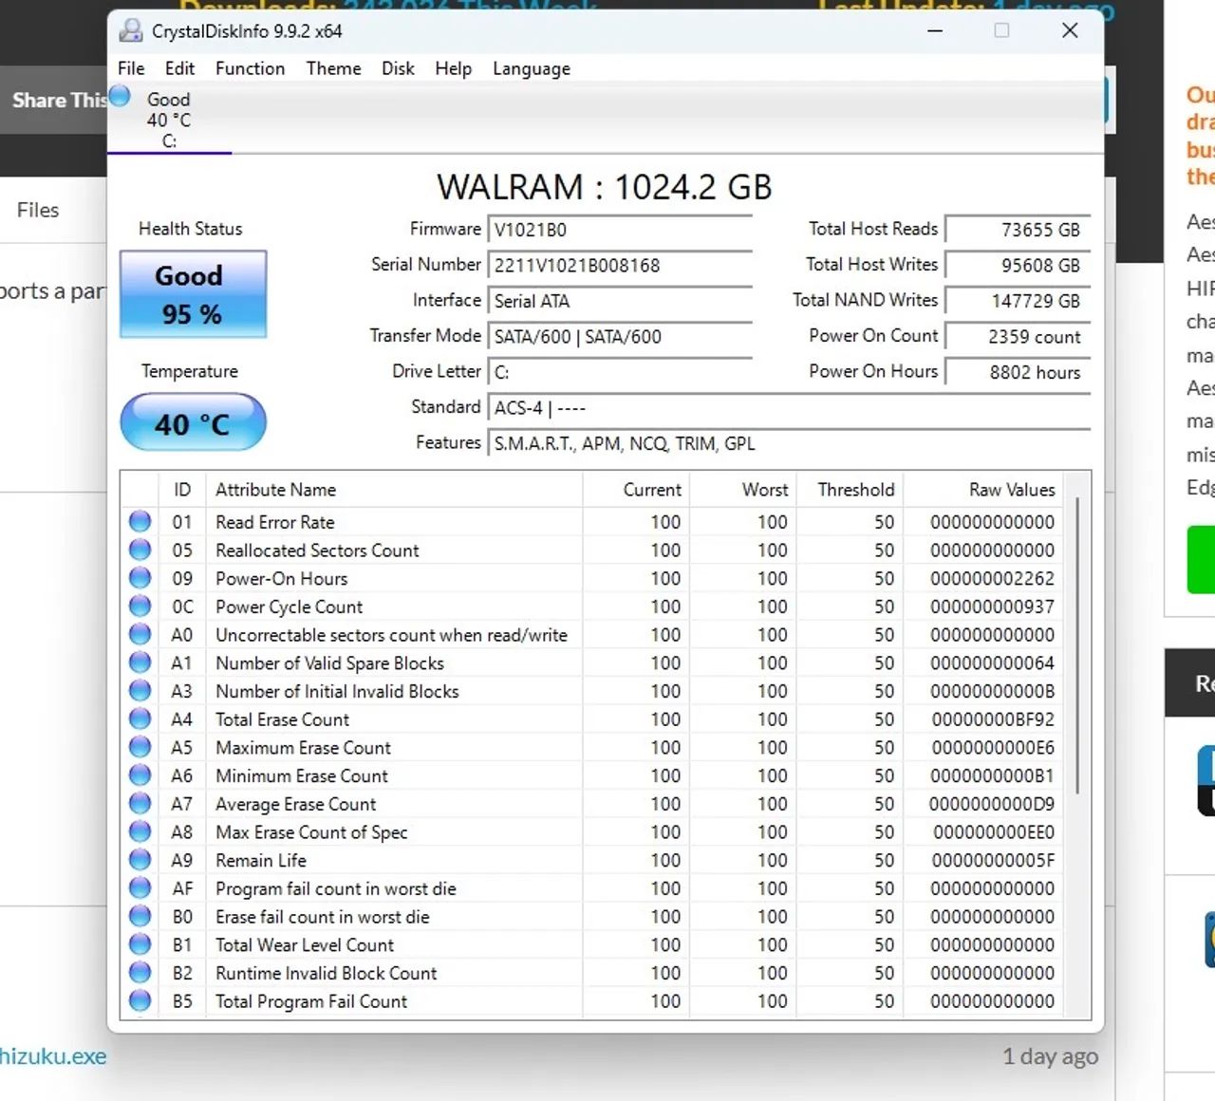The image size is (1215, 1101).
Task: Select the Good 40 °C C: disk tab
Action: pyautogui.click(x=169, y=120)
